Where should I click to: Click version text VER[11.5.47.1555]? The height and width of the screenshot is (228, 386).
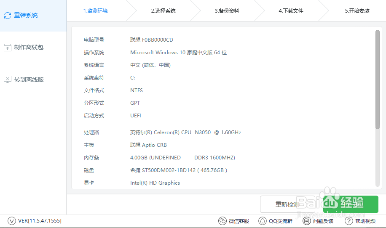coord(40,220)
